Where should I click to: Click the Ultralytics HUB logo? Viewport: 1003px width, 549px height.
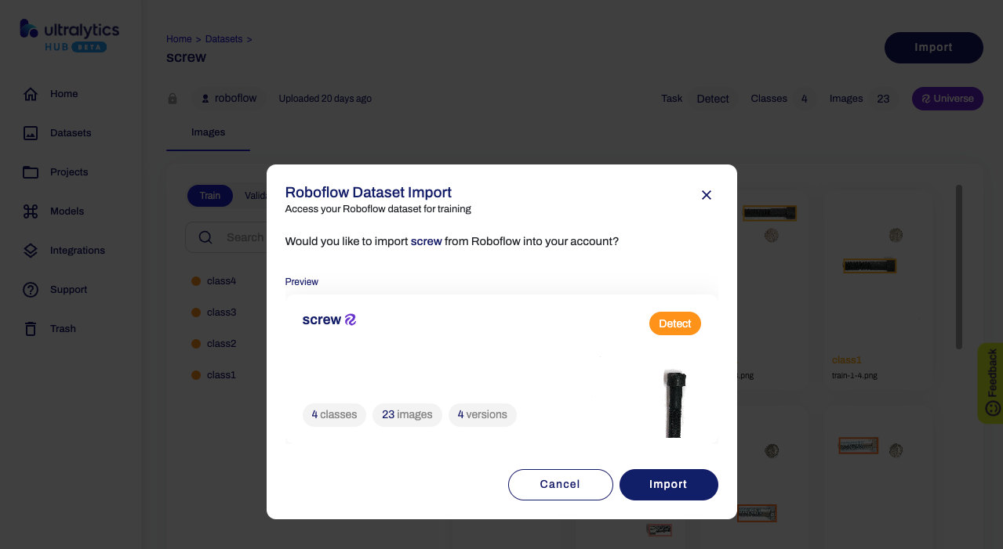[x=69, y=35]
